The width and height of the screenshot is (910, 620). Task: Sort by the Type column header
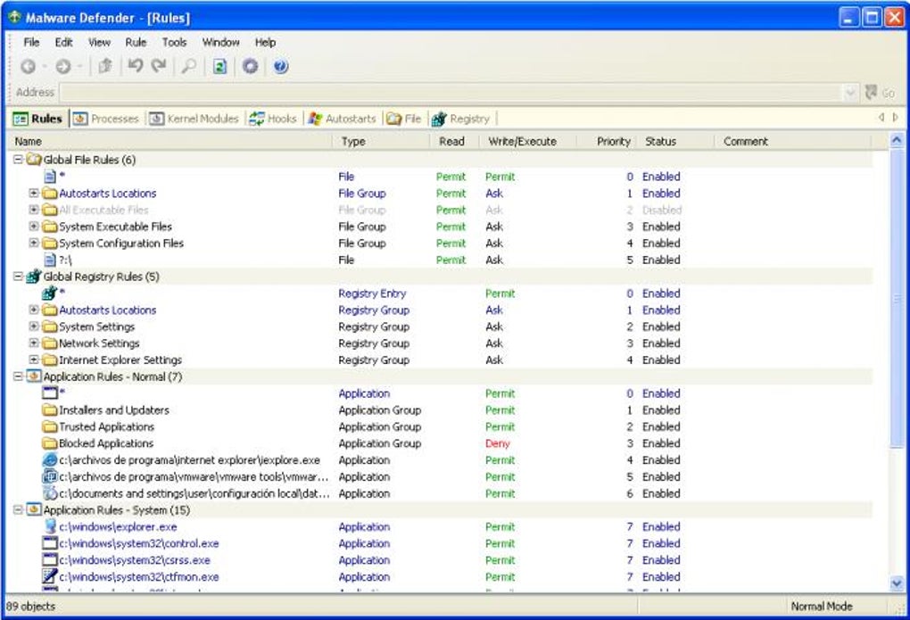coord(381,141)
